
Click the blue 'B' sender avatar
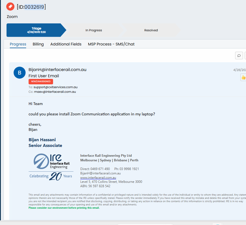click(20, 73)
